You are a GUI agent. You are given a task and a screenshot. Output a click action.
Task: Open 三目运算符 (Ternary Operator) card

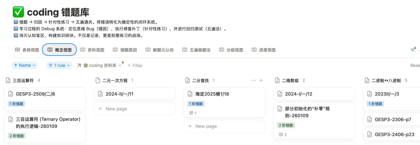[x=45, y=128]
